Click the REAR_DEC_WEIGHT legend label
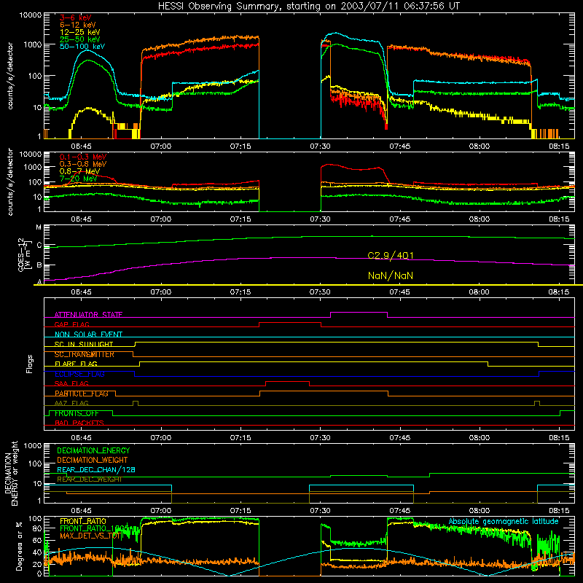 pyautogui.click(x=89, y=480)
